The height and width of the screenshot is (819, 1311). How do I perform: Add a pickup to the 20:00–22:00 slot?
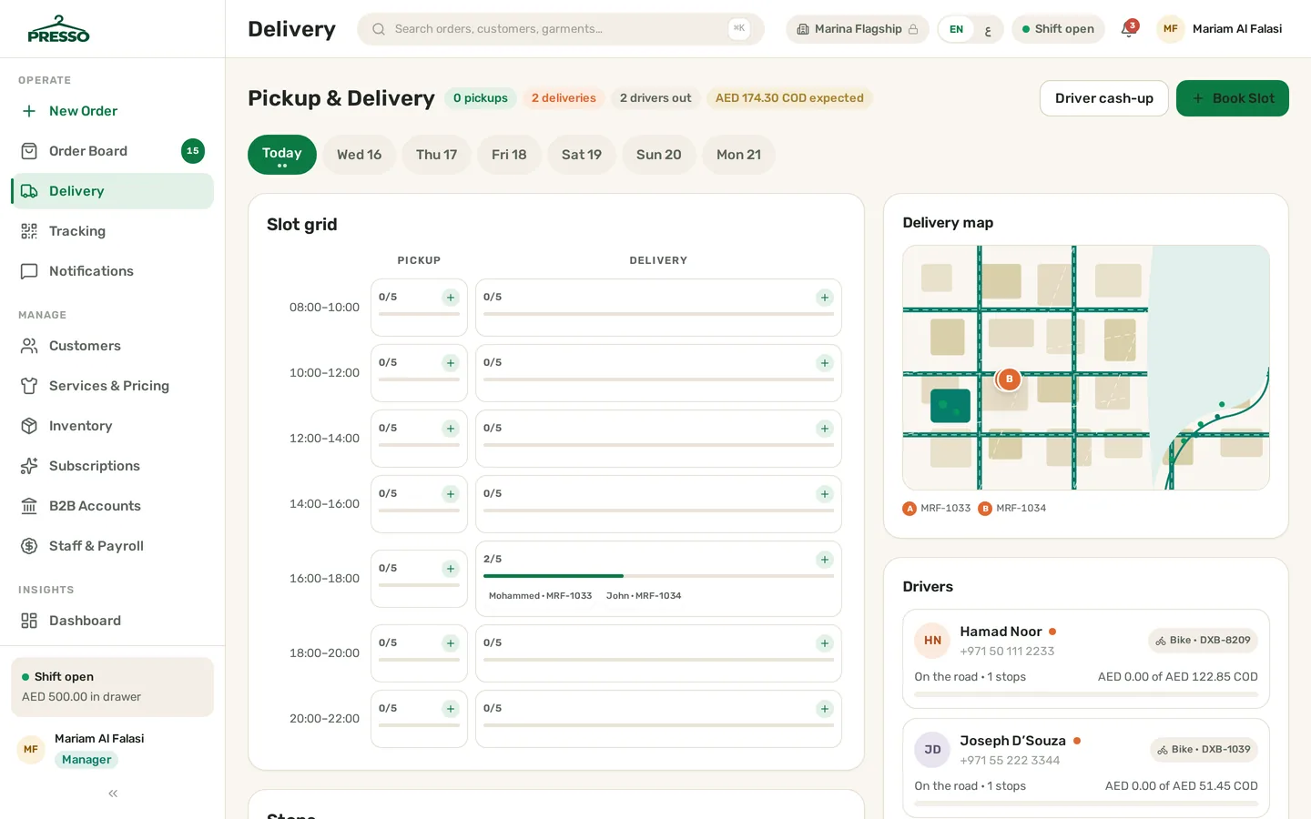(x=451, y=709)
